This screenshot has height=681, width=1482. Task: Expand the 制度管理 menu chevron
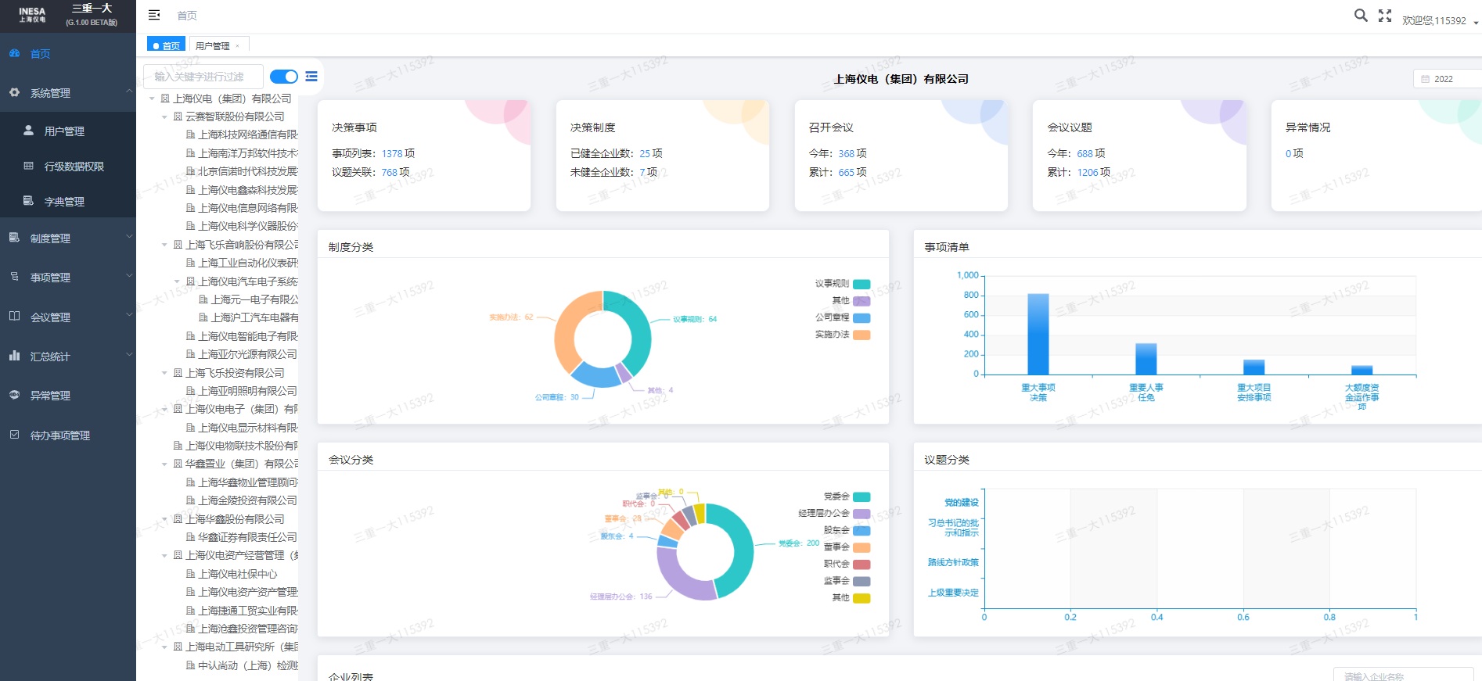129,237
